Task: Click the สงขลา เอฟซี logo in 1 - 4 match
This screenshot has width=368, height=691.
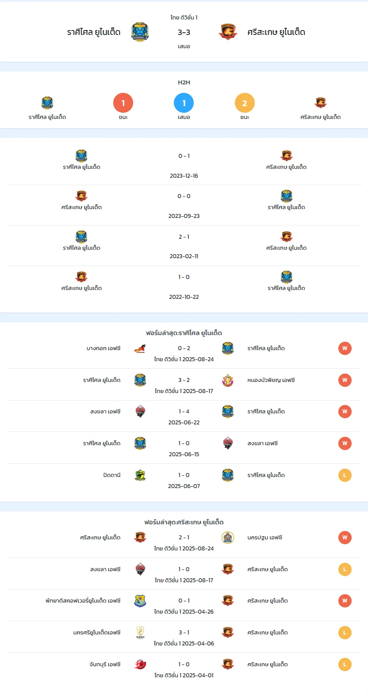Action: click(x=140, y=412)
